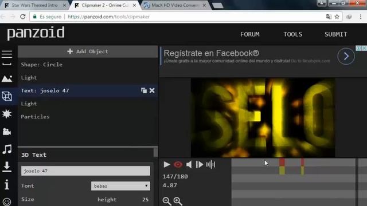This screenshot has width=367, height=206.
Task: Open the download tool in sidebar
Action: click(7, 167)
